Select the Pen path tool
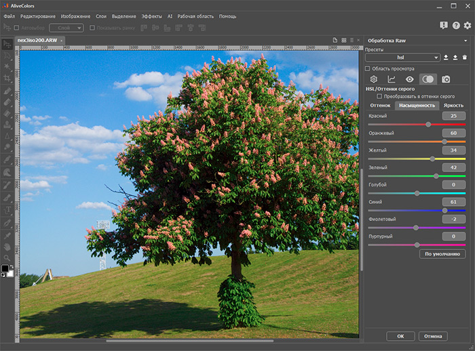 tap(7, 224)
